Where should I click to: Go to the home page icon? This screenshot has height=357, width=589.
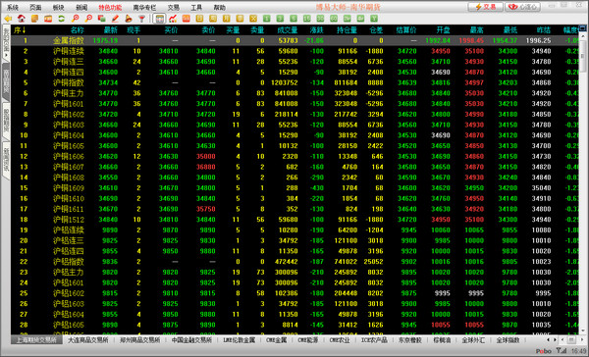point(22,19)
